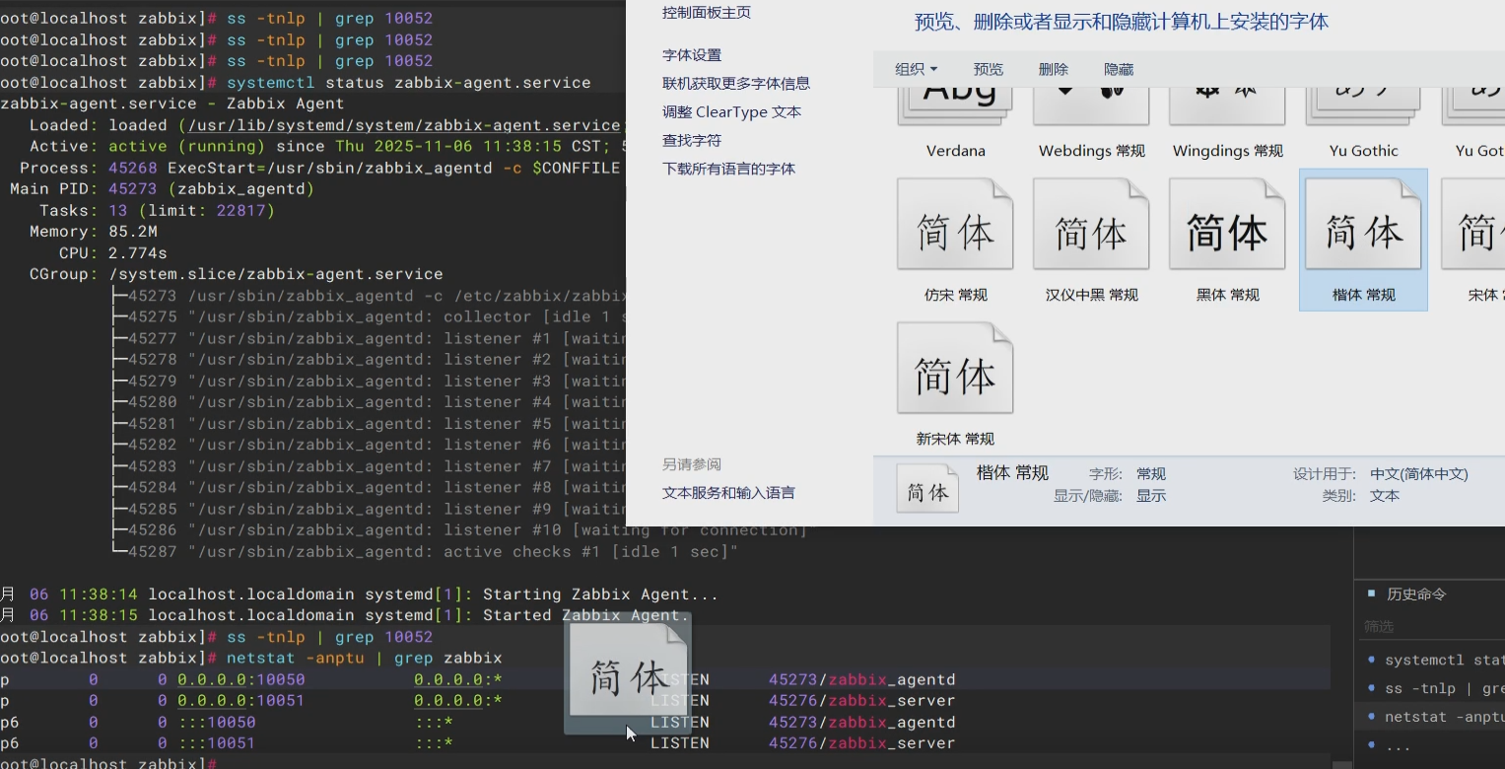Select netstat -anptu entry in command history

coord(1444,717)
